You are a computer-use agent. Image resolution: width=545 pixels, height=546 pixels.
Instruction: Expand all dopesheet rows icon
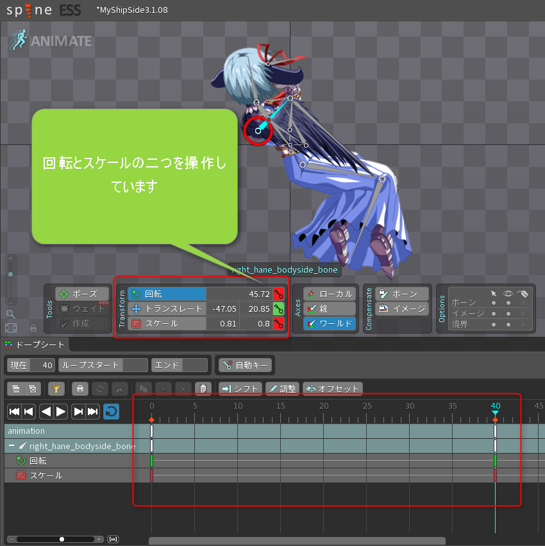point(32,389)
